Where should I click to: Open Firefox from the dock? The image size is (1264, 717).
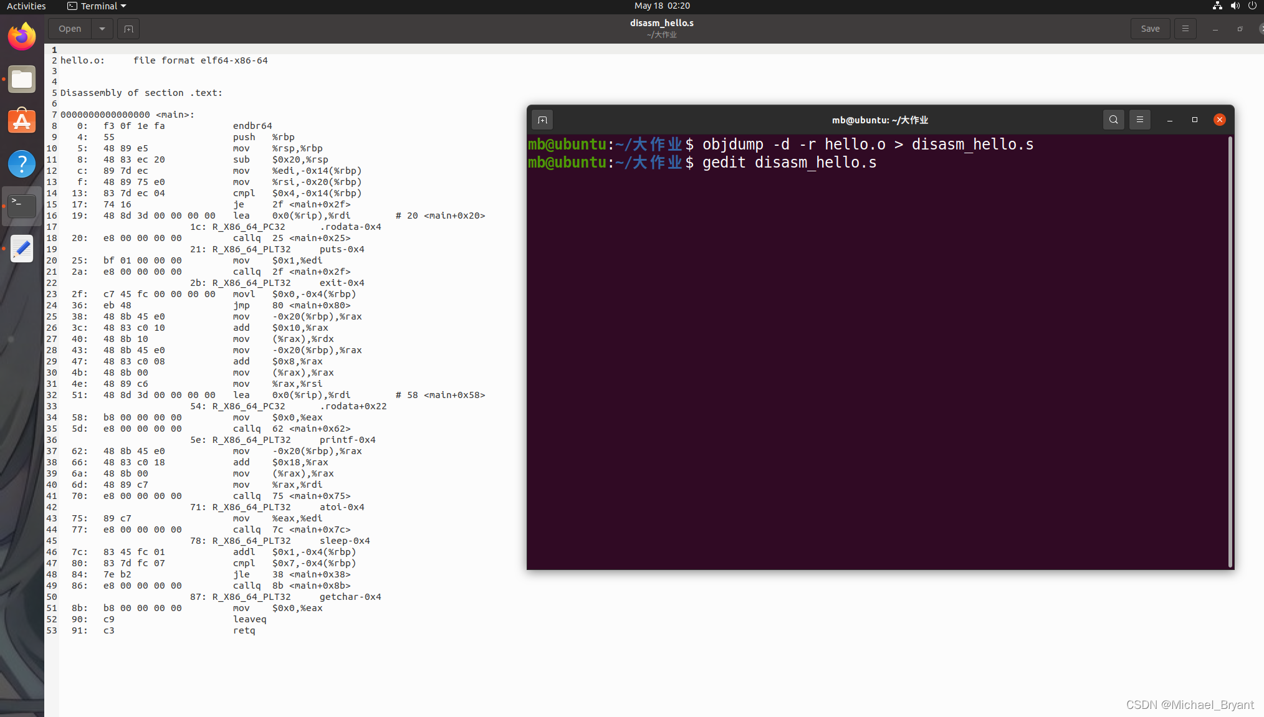[x=22, y=37]
